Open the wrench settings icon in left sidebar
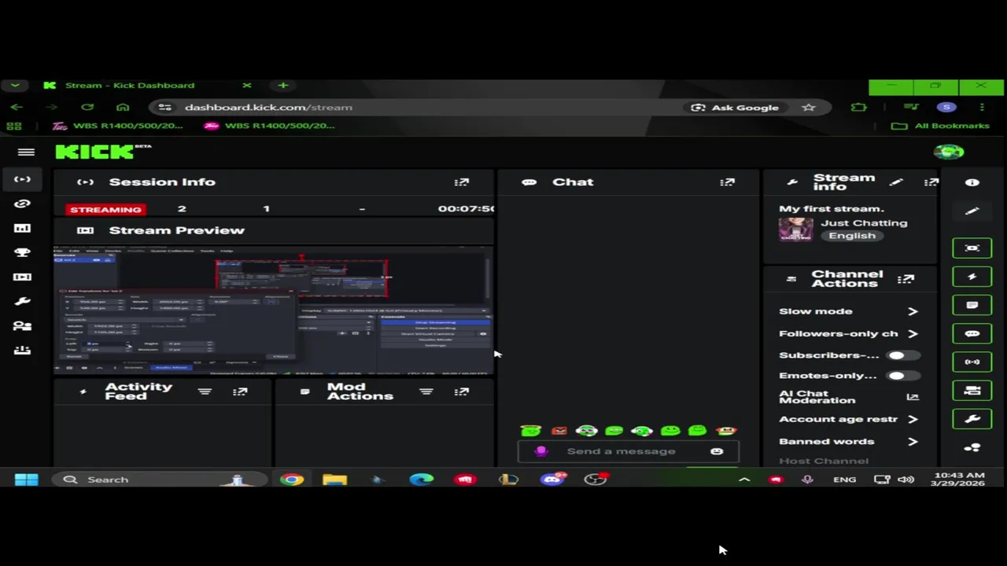The width and height of the screenshot is (1007, 566). 22,301
